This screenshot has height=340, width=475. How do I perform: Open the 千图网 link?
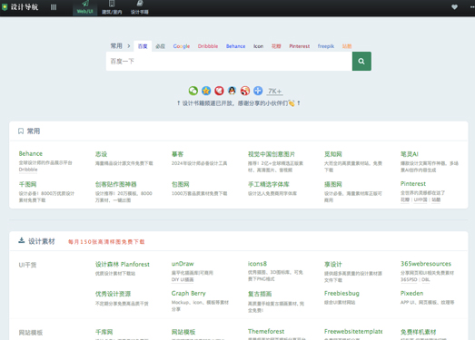tap(27, 184)
